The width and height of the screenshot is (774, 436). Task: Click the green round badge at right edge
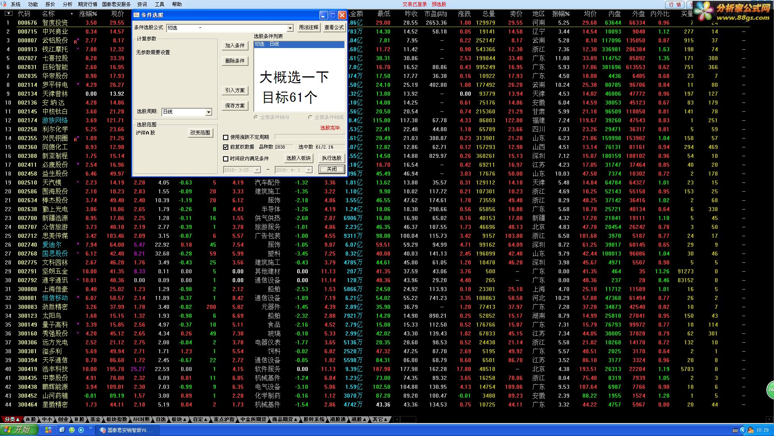[x=770, y=390]
